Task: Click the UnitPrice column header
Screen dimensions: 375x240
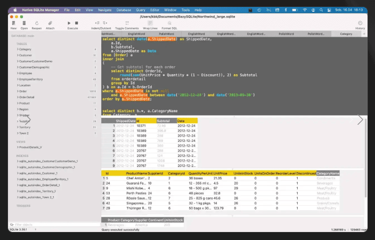Action: [x=223, y=173]
